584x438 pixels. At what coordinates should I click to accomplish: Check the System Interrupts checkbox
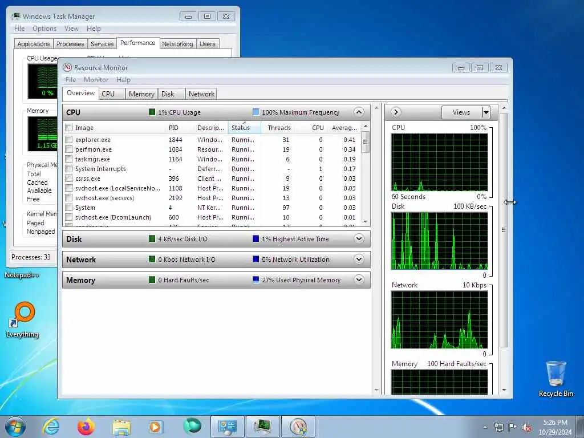click(69, 169)
